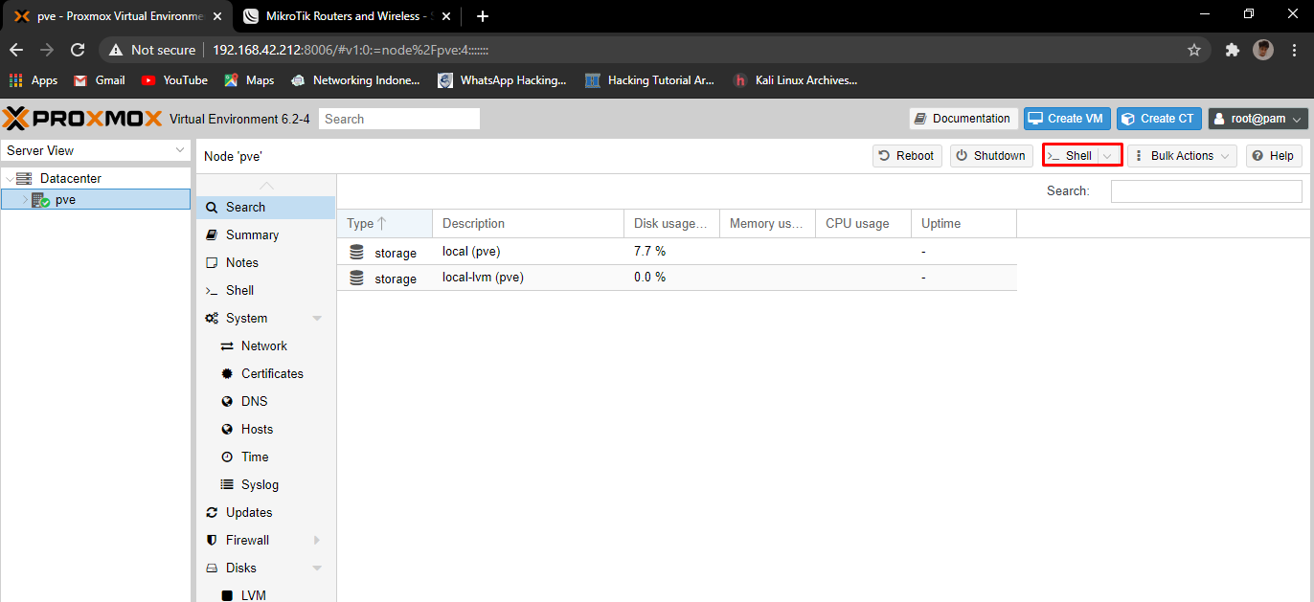The width and height of the screenshot is (1314, 602).
Task: Open the root@pam account menu
Action: pos(1257,118)
